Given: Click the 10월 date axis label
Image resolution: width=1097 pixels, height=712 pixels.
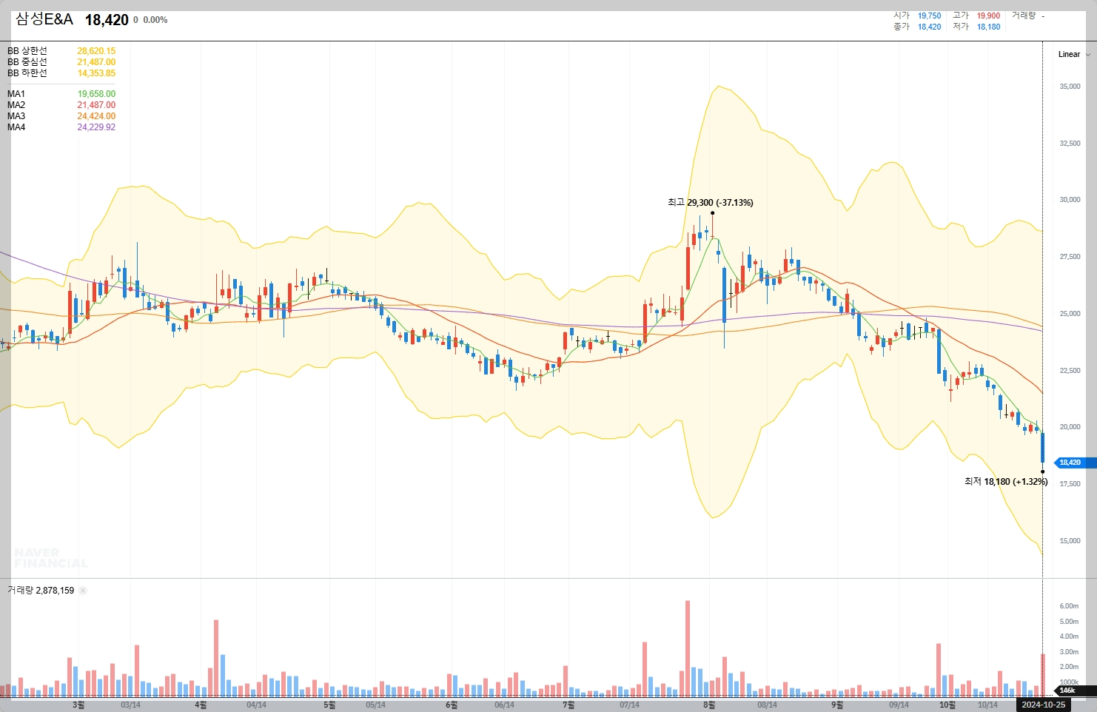Looking at the screenshot, I should pos(947,705).
